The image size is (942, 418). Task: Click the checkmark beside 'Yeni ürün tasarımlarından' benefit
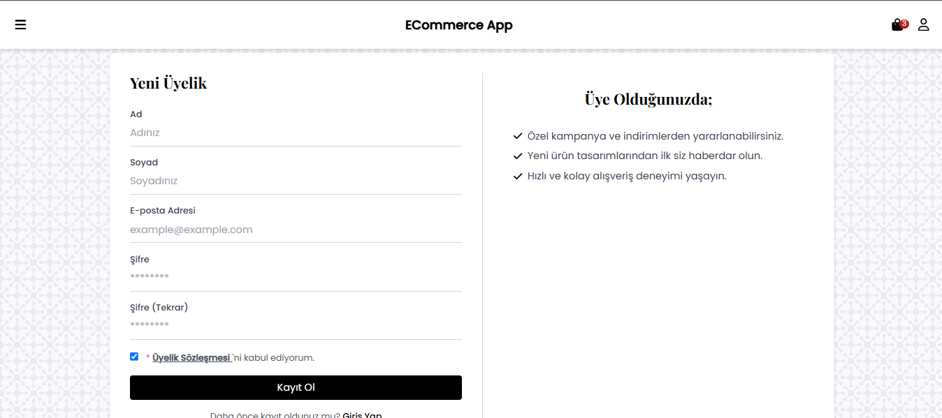[x=517, y=156]
